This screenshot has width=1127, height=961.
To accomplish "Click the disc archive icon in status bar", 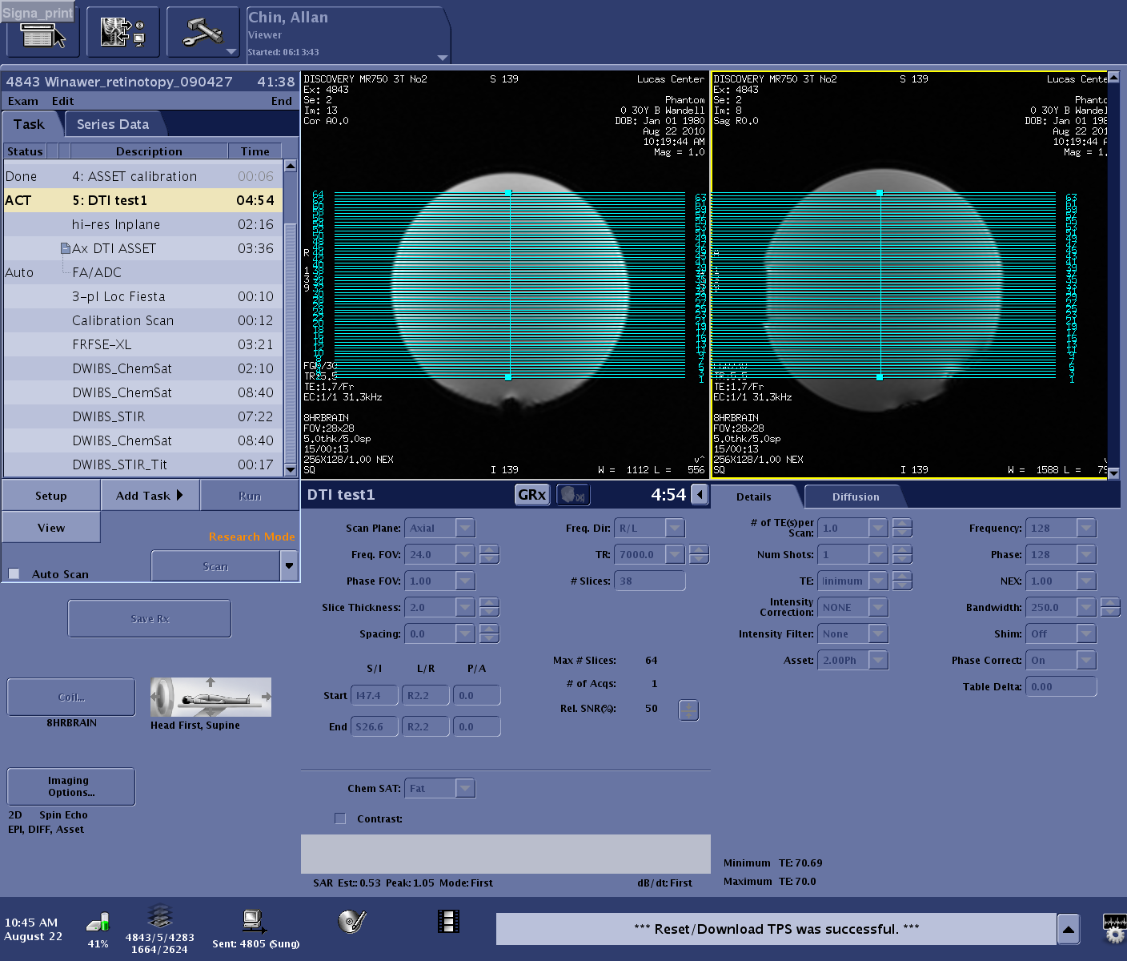I will pos(351,922).
